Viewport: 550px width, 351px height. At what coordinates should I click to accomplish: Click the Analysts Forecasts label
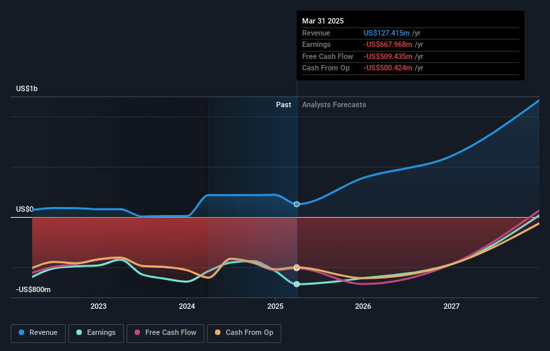click(334, 104)
